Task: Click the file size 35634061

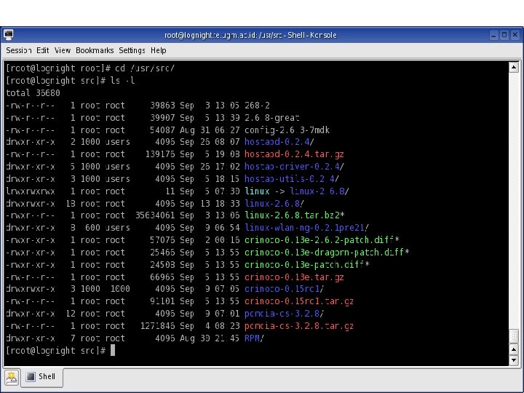Action: (x=155, y=215)
